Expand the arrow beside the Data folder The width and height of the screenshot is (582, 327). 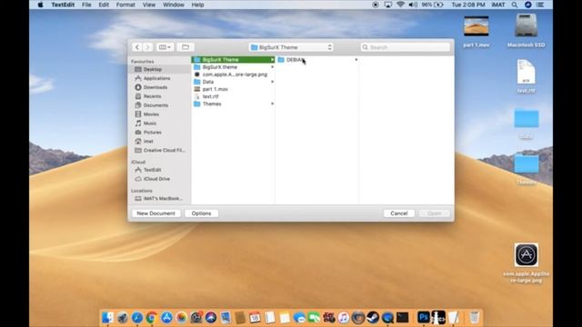tap(273, 82)
